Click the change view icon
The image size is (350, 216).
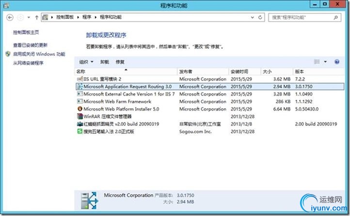click(x=317, y=62)
